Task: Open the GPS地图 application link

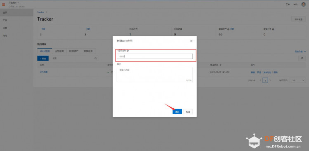Action: tap(44, 72)
